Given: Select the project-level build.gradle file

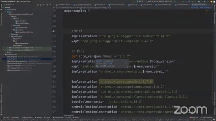Looking at the screenshot, I should tap(22, 57).
